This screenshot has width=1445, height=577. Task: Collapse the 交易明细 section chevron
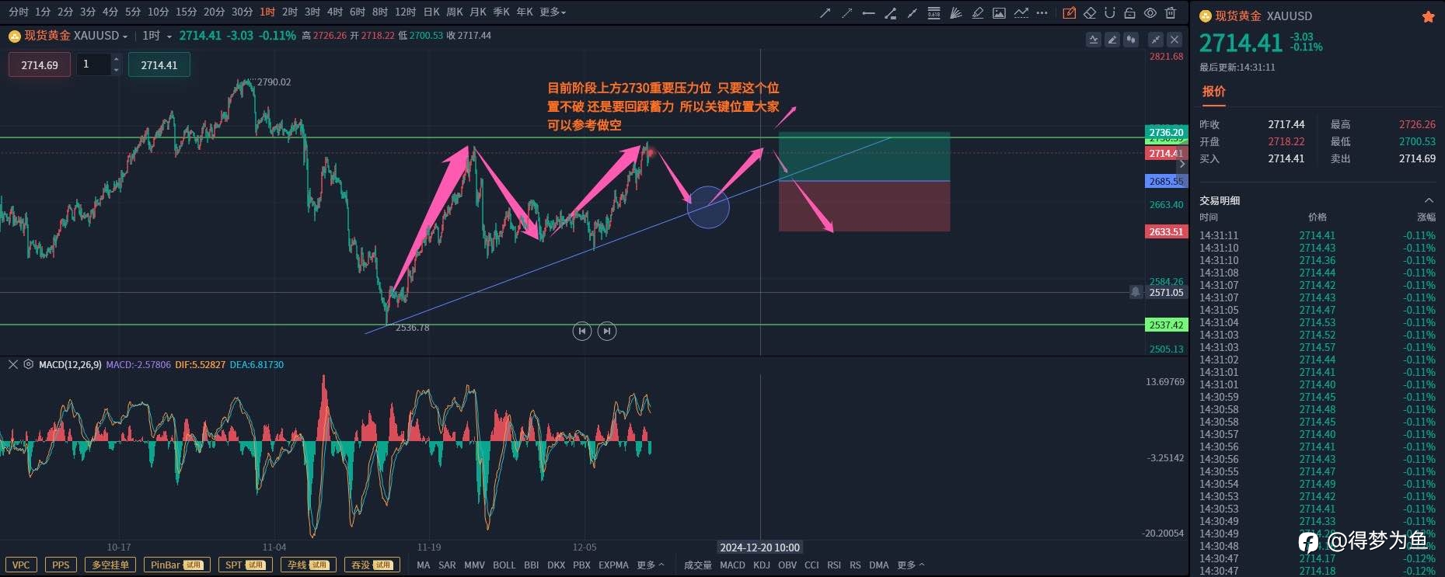click(x=1429, y=200)
